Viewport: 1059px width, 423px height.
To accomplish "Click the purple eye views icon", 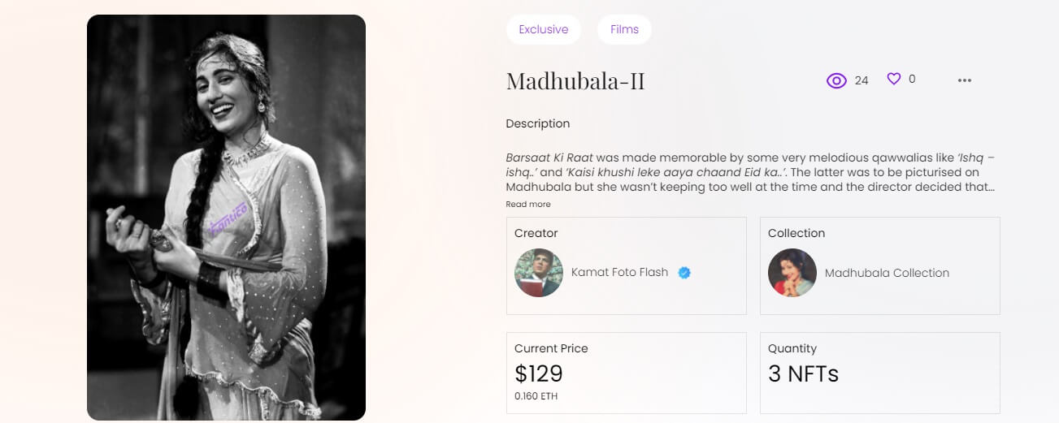I will [836, 80].
